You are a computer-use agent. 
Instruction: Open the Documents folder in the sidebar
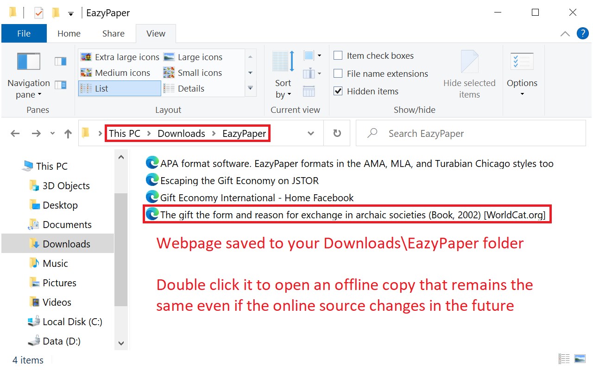point(67,224)
